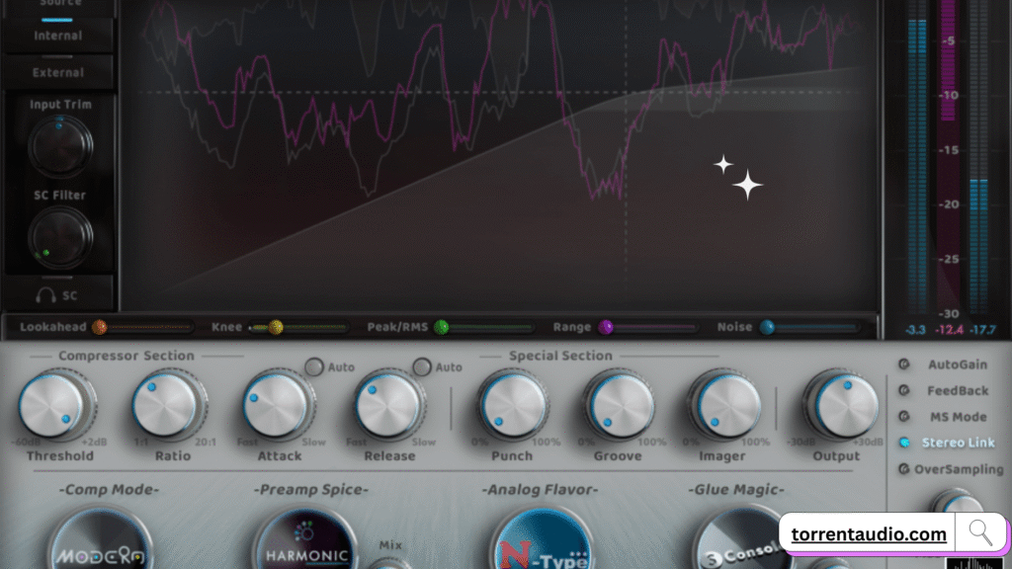
Task: Click the SC Filter knob
Action: (59, 239)
